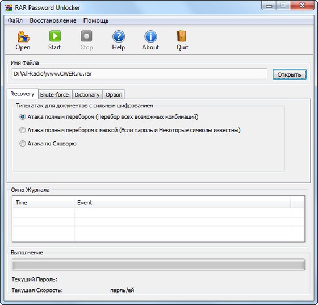
Task: Click the Открыть button
Action: [290, 74]
